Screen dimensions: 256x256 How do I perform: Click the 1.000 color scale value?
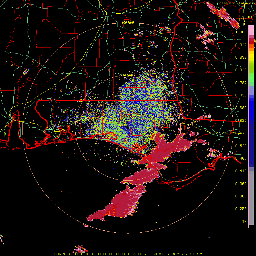click(241, 32)
